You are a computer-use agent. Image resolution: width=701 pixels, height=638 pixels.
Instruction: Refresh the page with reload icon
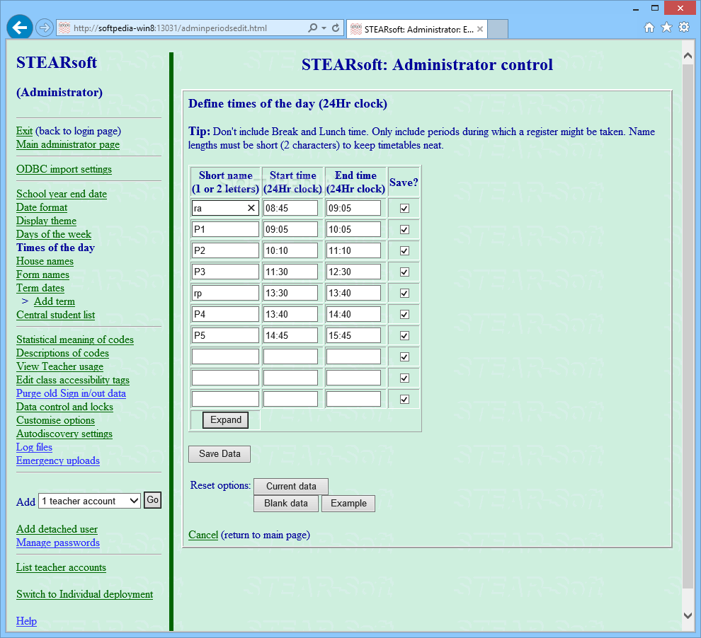(x=336, y=28)
